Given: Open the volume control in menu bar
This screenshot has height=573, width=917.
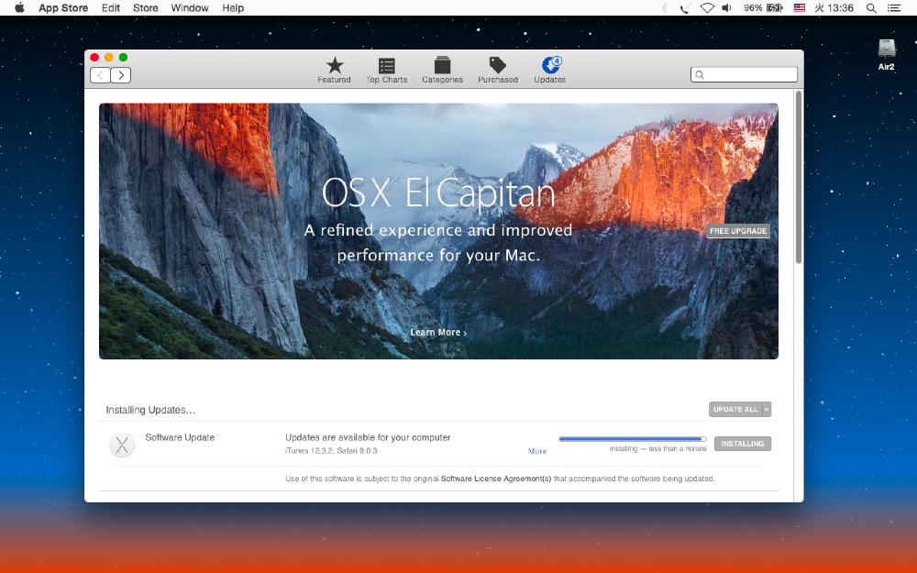Looking at the screenshot, I should pos(726,7).
